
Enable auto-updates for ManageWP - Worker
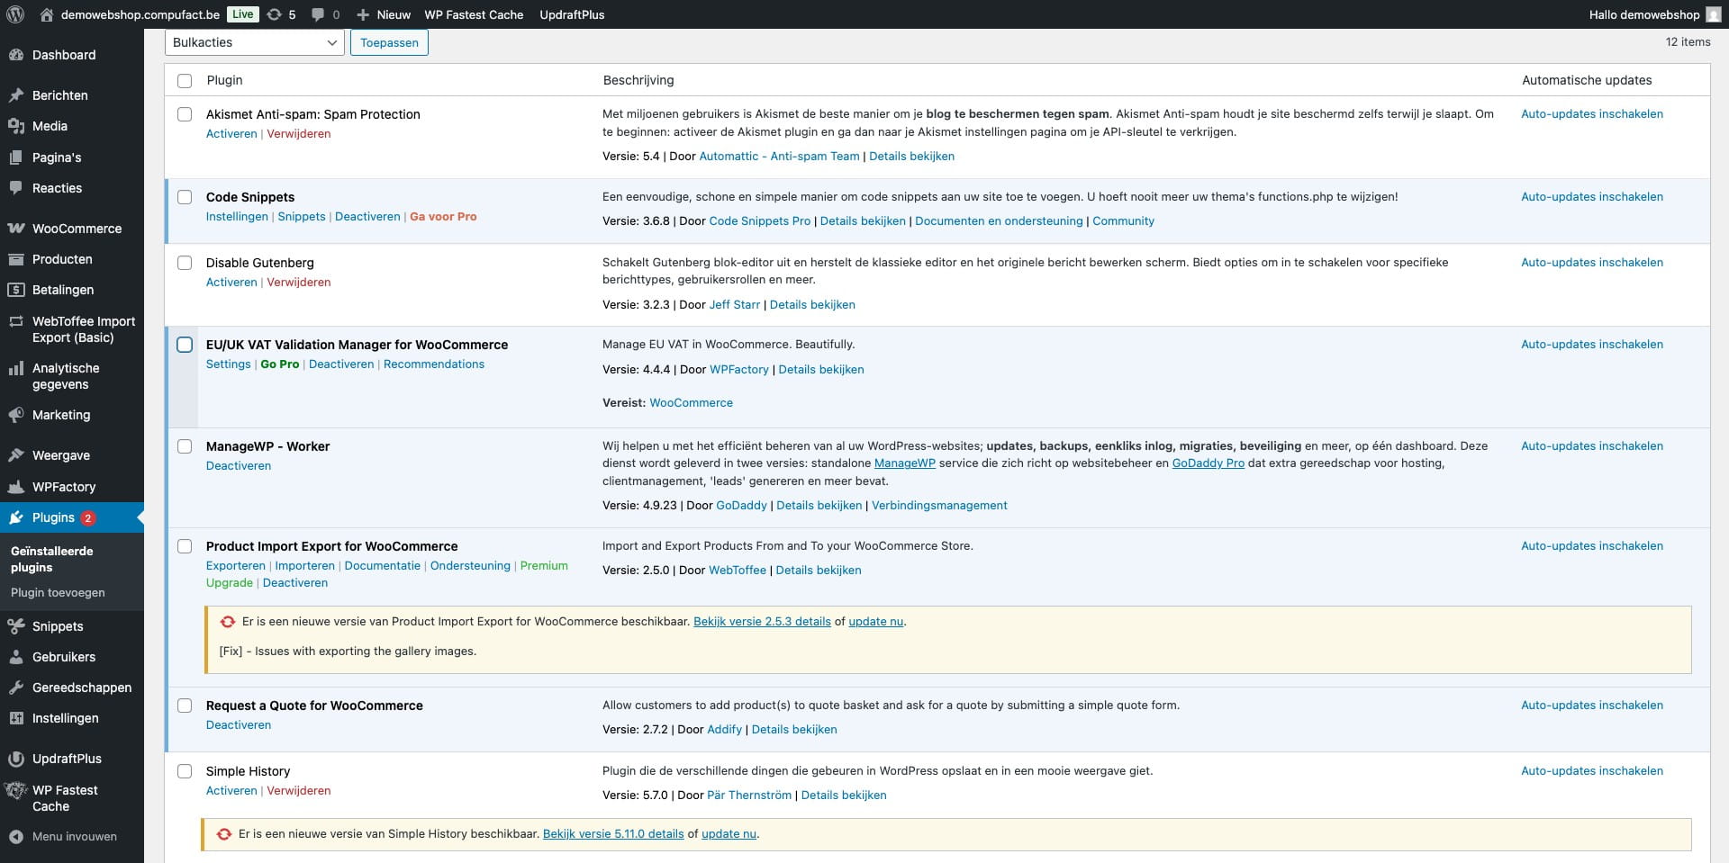[1592, 445]
